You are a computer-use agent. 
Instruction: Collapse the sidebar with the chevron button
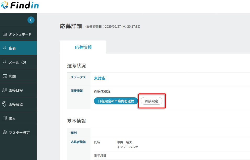[31, 20]
